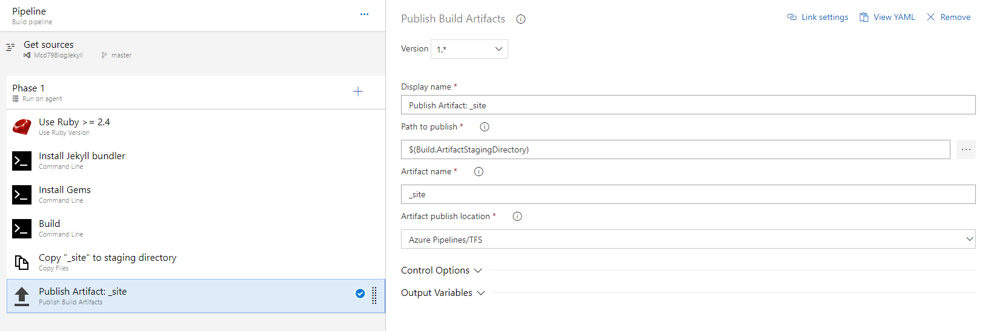991x331 pixels.
Task: Select the Build command line task
Action: (x=50, y=228)
